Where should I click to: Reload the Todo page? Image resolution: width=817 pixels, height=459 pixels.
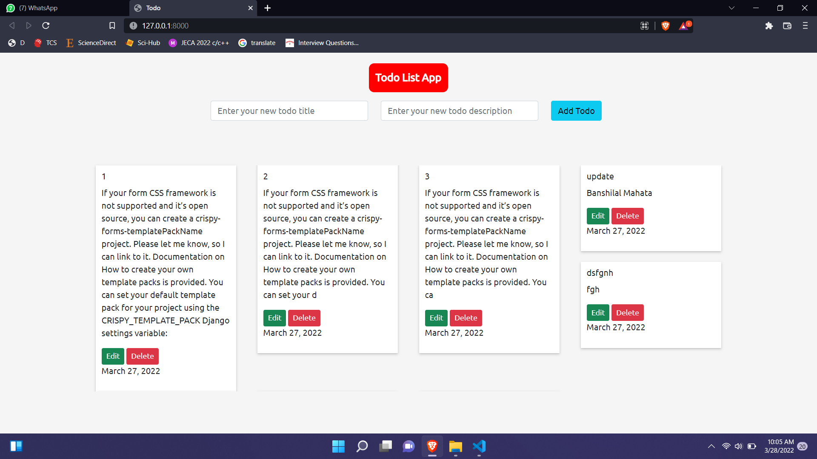coord(46,25)
